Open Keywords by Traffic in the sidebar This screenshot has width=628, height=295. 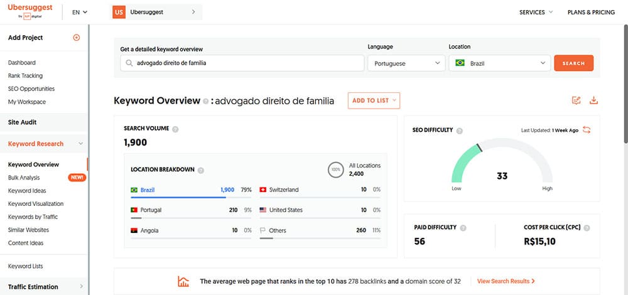tap(33, 217)
